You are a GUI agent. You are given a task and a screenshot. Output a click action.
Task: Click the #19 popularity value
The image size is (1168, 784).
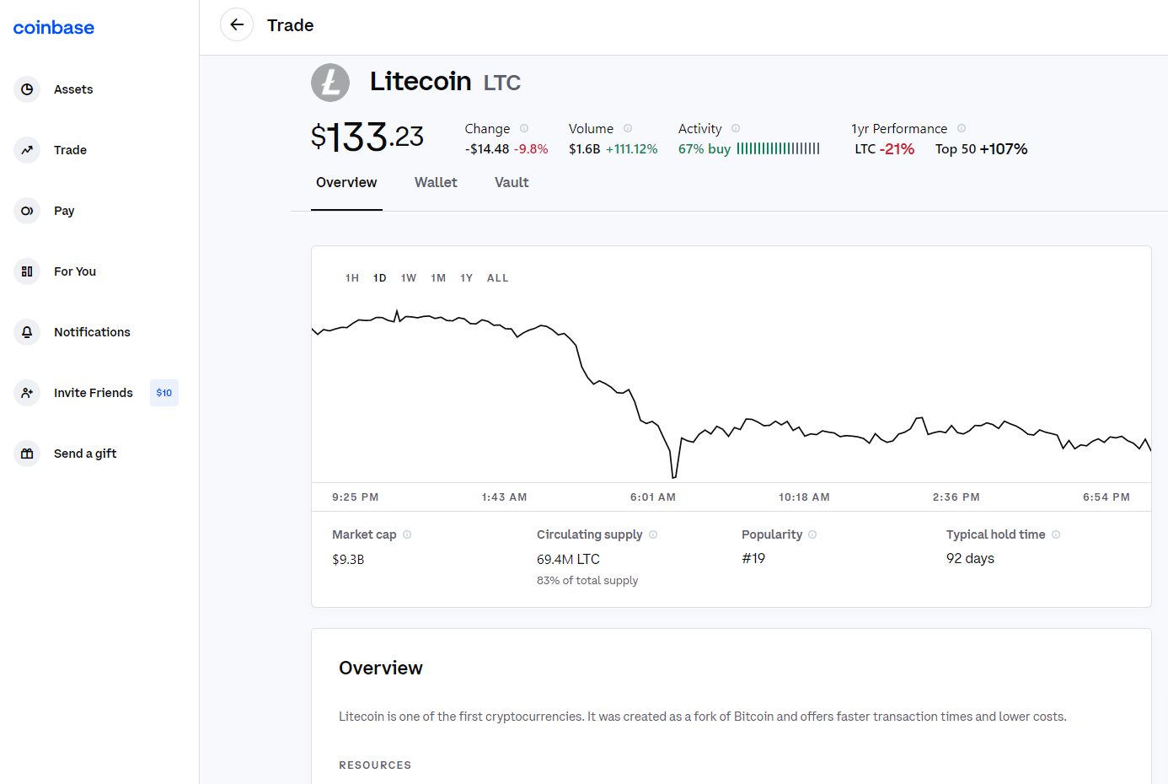[x=753, y=558]
